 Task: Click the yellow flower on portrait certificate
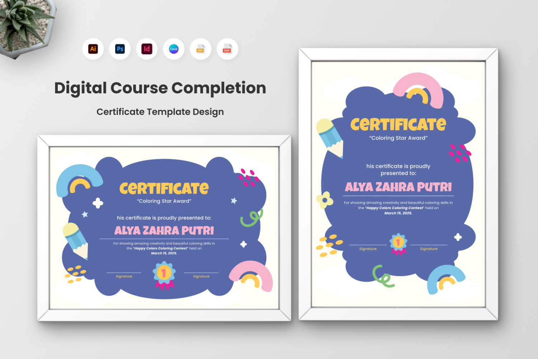325,200
